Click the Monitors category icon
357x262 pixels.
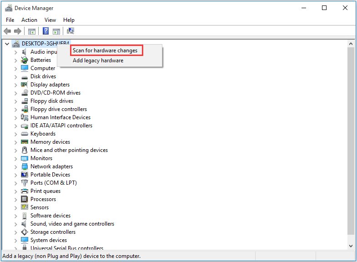pyautogui.click(x=25, y=158)
